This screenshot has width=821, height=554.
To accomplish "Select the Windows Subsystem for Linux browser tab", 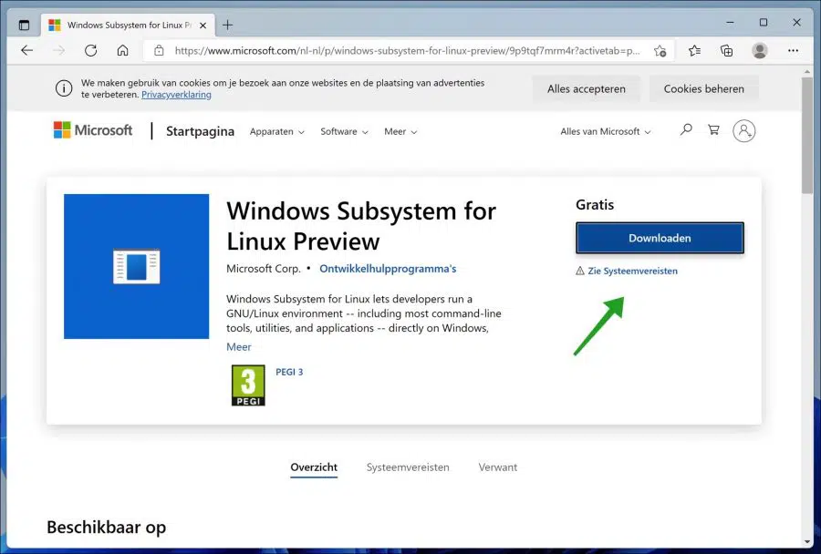I will pos(128,26).
